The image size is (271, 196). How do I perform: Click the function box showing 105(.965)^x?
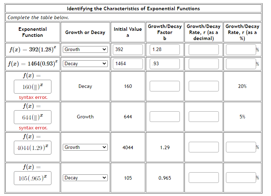33,178
